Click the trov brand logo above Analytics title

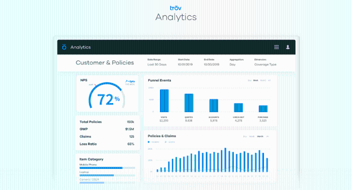coord(175,8)
